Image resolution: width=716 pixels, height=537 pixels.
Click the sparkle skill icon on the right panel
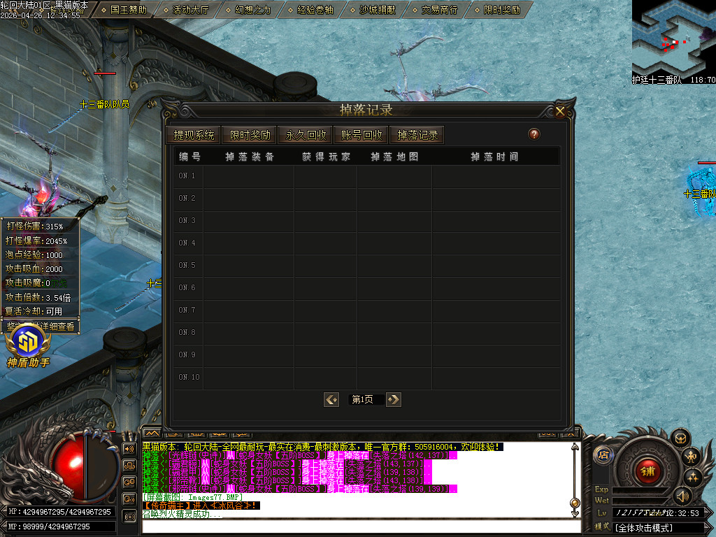692,477
